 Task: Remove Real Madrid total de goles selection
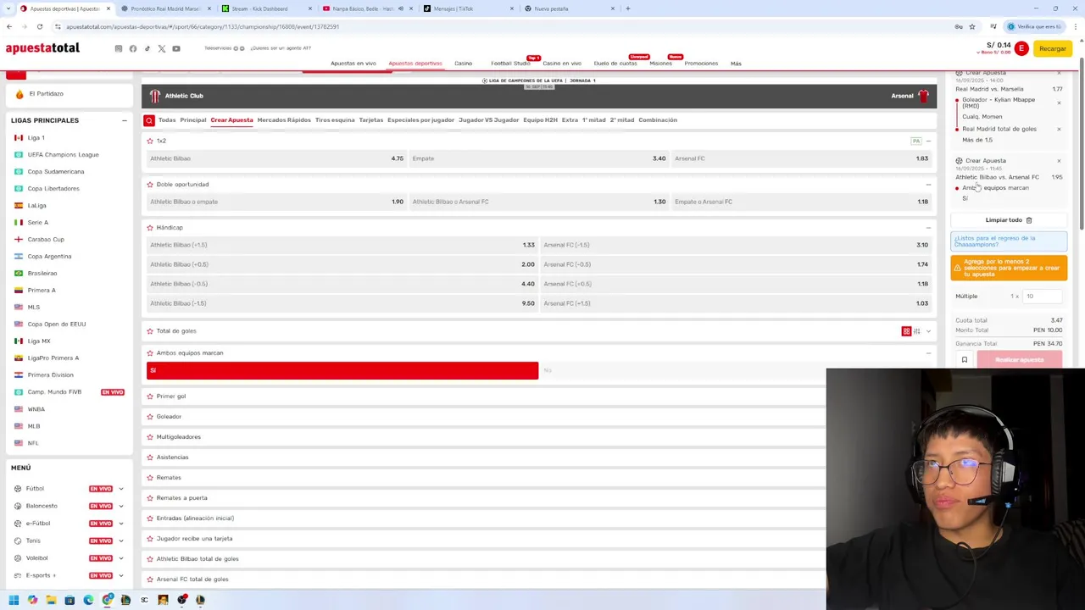click(1059, 129)
